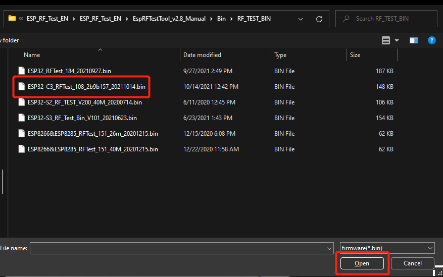Click file icon of ESP32-S2_RF_TEST_V200_40M_20200714.bin

tap(22, 102)
